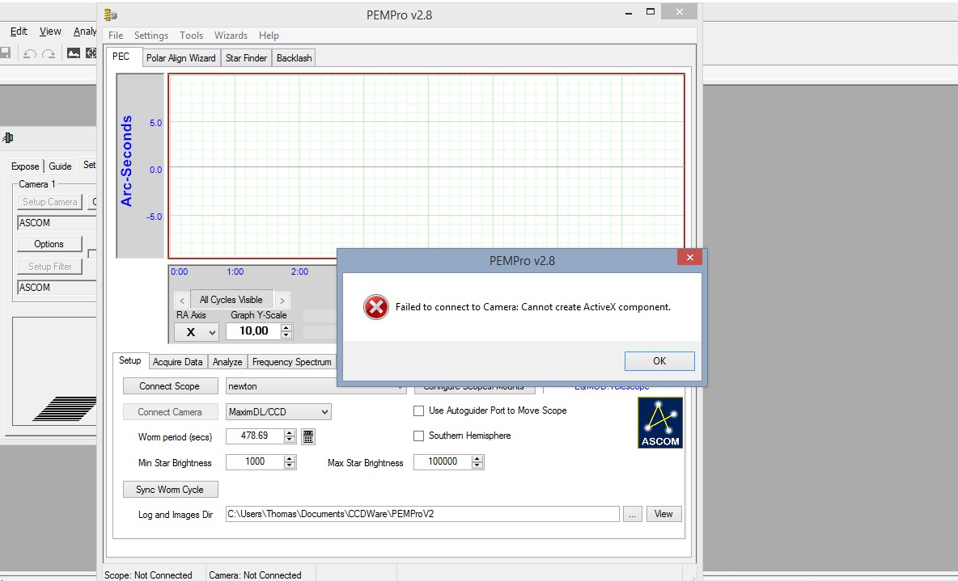
Task: Open the File menu in PEMPro
Action: coord(116,36)
